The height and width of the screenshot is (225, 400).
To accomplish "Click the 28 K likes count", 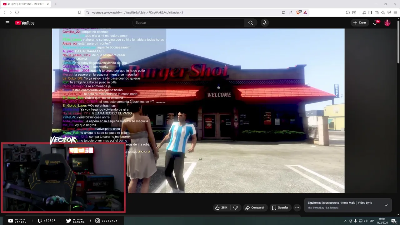I will coord(224,207).
